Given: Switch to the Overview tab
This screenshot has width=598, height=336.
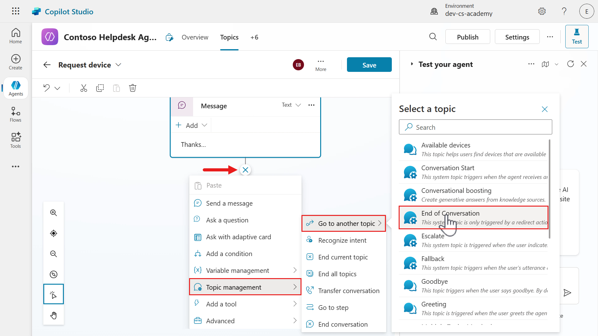Looking at the screenshot, I should tap(195, 37).
